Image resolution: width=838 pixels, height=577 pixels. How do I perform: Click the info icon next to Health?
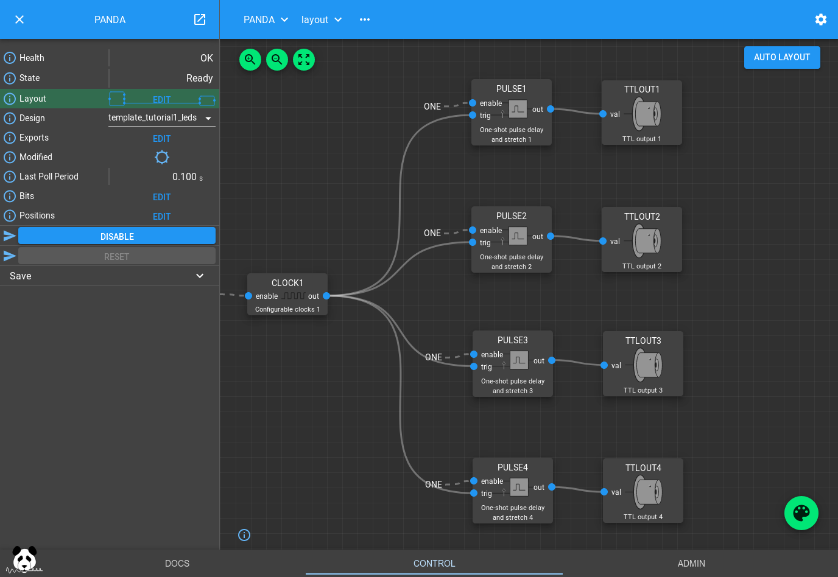[10, 58]
